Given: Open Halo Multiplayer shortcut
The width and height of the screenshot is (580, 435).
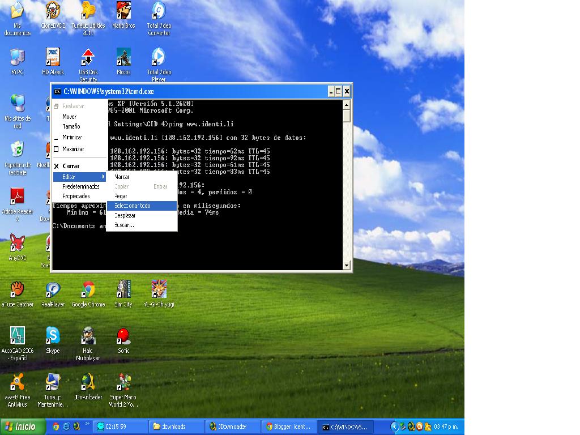Looking at the screenshot, I should [x=88, y=344].
